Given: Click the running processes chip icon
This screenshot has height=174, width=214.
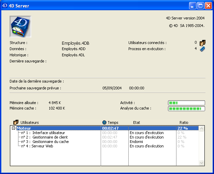Looking at the screenshot, I should 202,49.
